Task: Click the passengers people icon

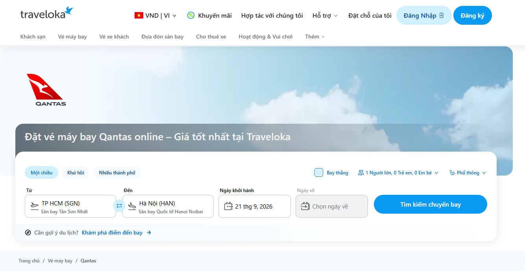Action: (361, 173)
